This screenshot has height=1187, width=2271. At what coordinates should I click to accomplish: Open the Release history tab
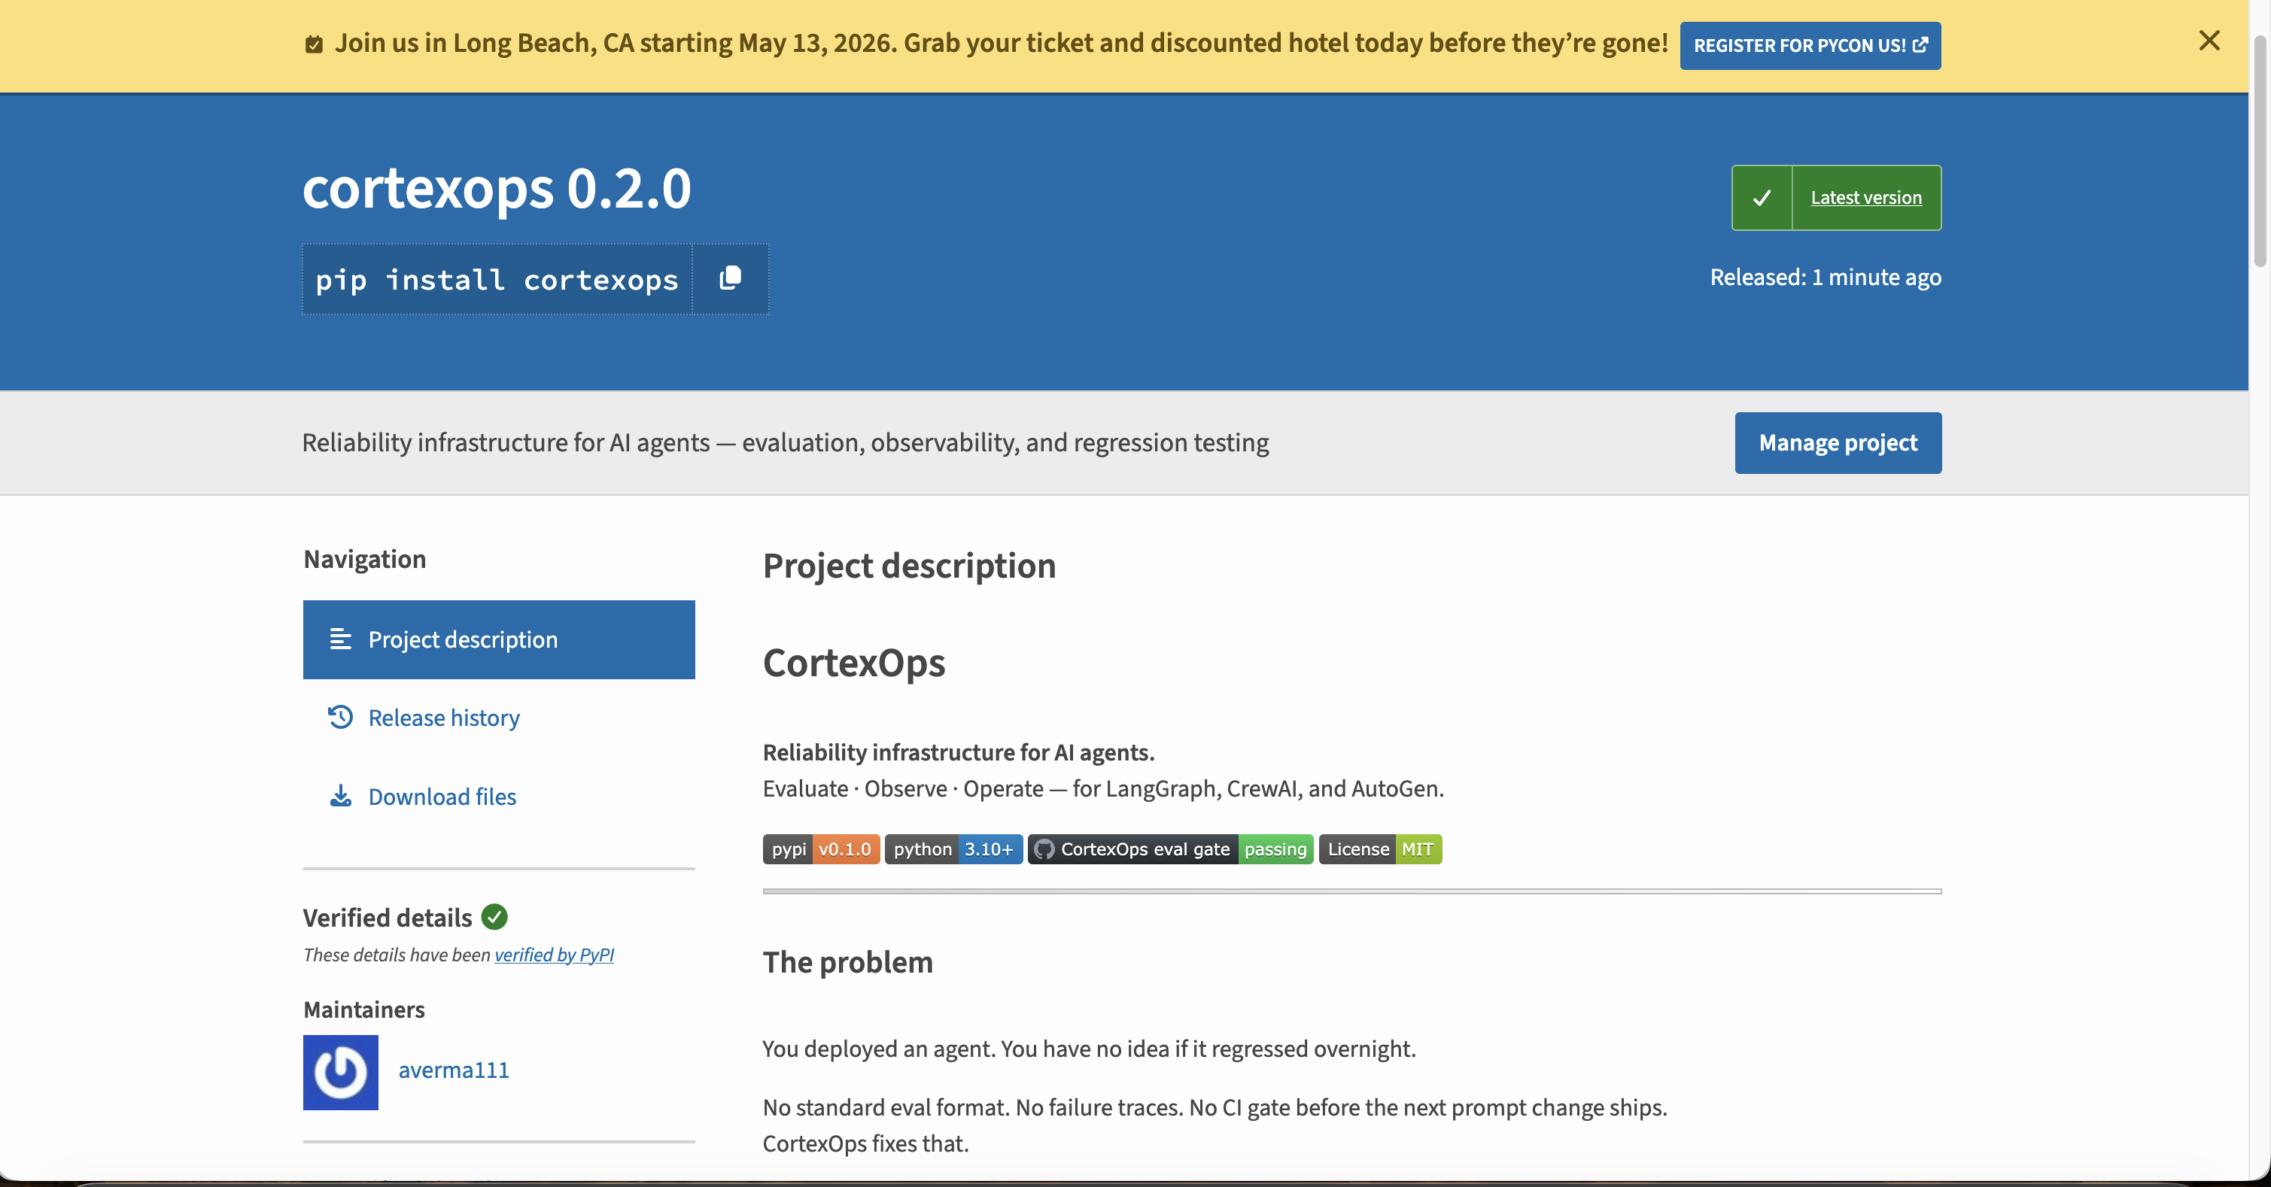click(443, 718)
